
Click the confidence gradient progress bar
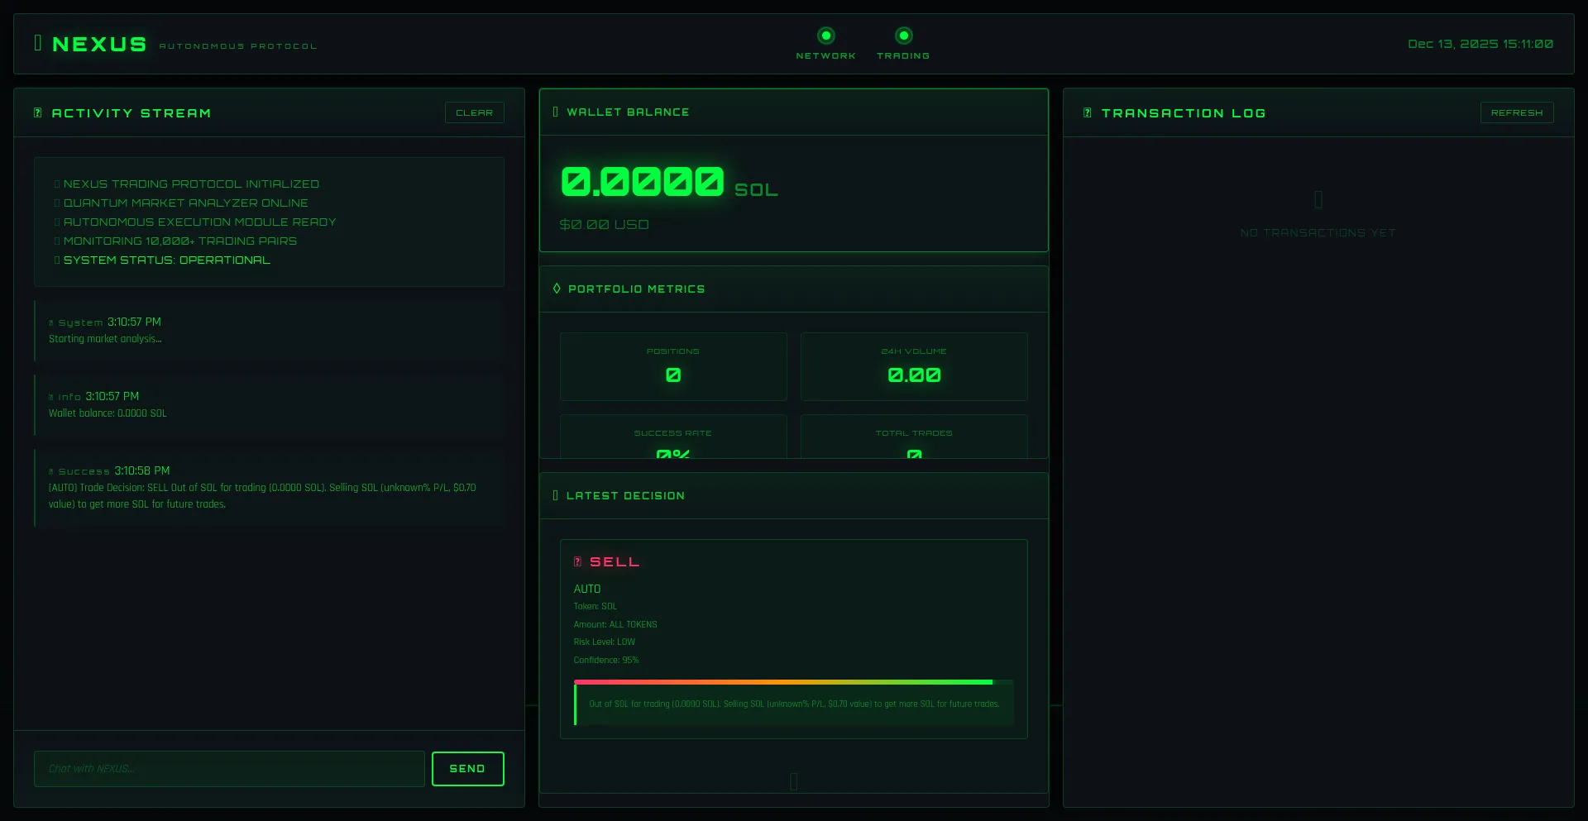pos(782,682)
